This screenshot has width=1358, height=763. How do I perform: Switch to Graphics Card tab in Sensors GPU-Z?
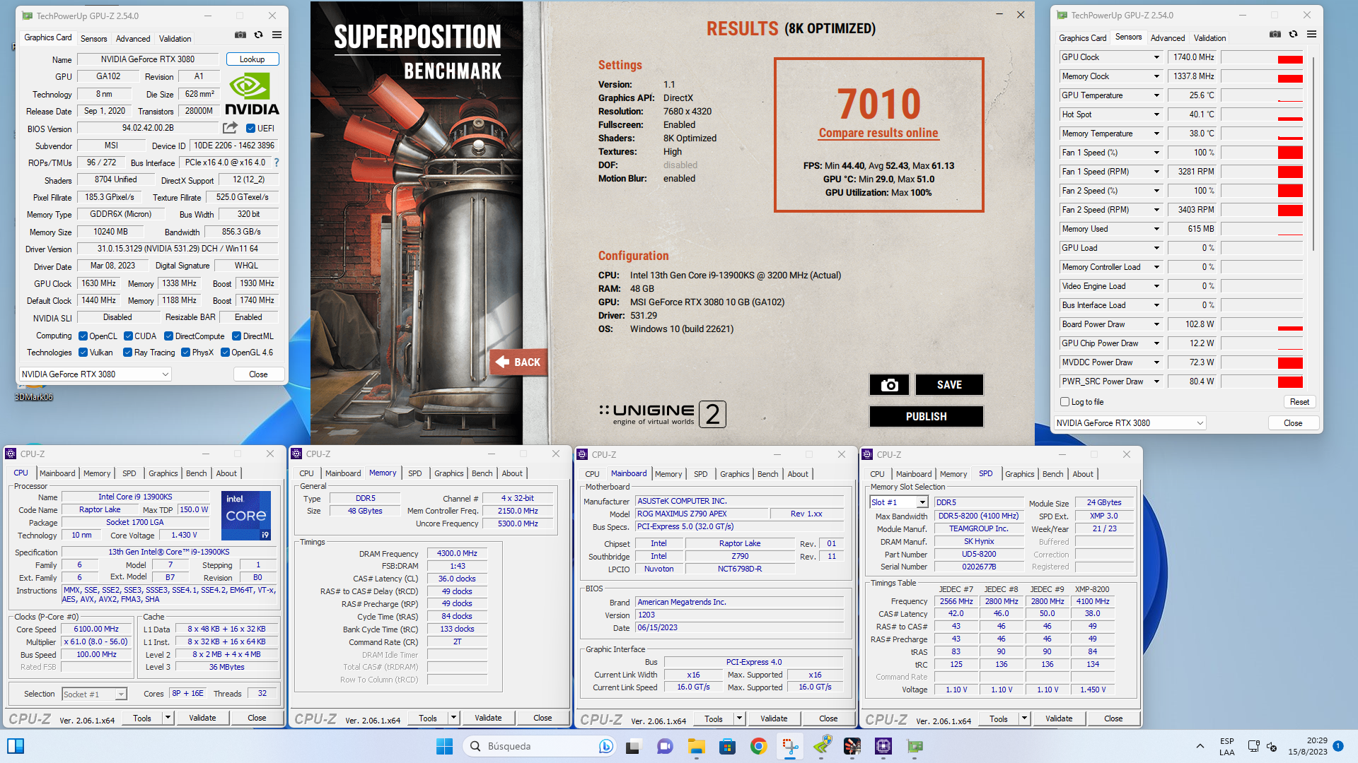1082,38
